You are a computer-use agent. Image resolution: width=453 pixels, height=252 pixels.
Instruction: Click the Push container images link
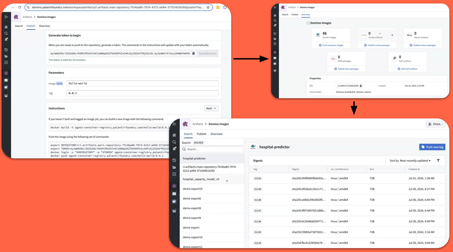tap(331, 45)
